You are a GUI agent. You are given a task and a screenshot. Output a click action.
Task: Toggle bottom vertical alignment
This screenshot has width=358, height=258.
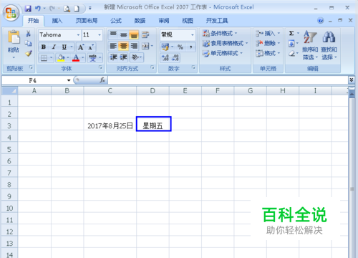(134, 34)
